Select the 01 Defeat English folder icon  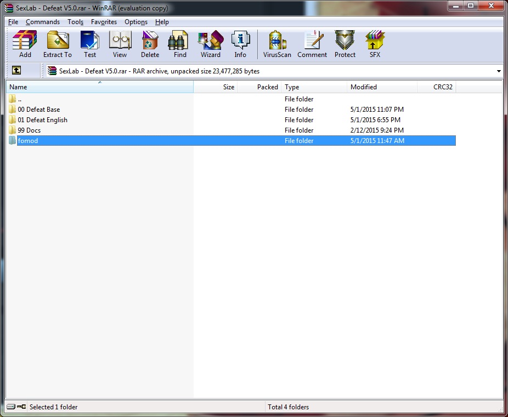point(12,119)
